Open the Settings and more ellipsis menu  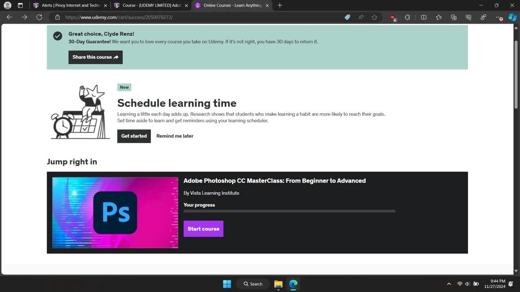point(499,17)
